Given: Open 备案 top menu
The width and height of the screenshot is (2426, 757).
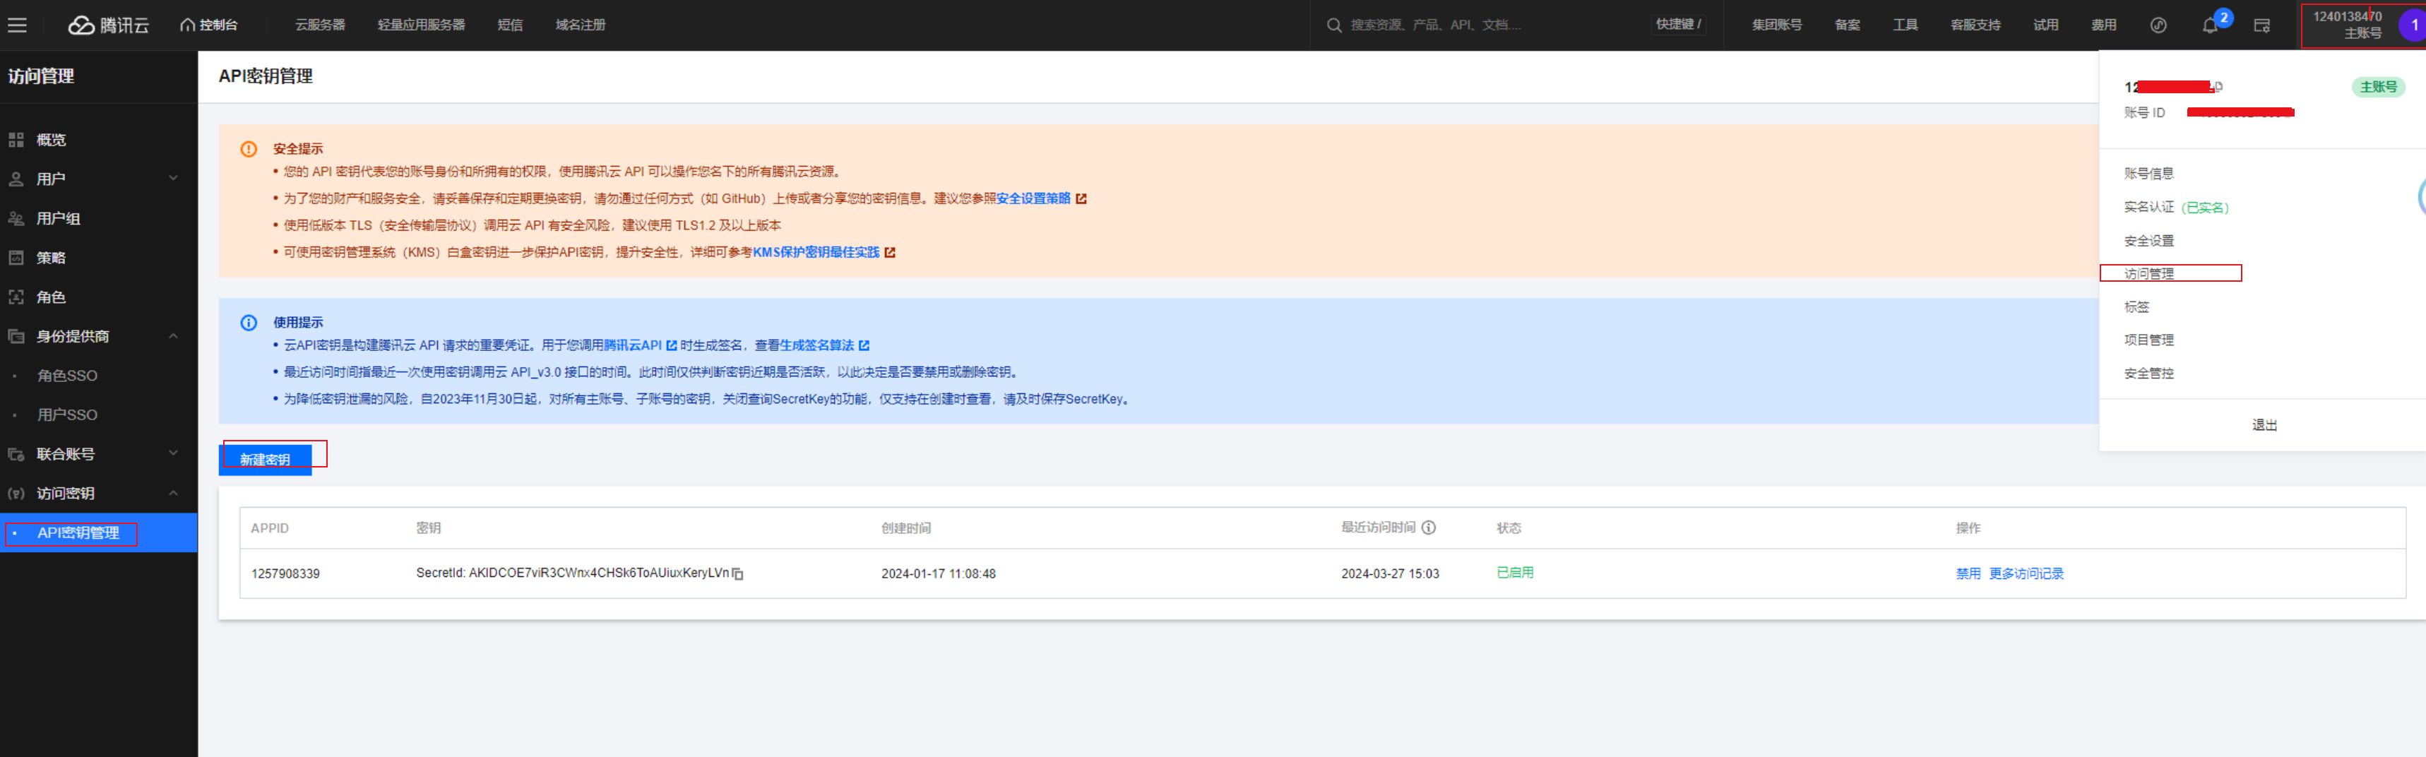Looking at the screenshot, I should [x=1847, y=25].
